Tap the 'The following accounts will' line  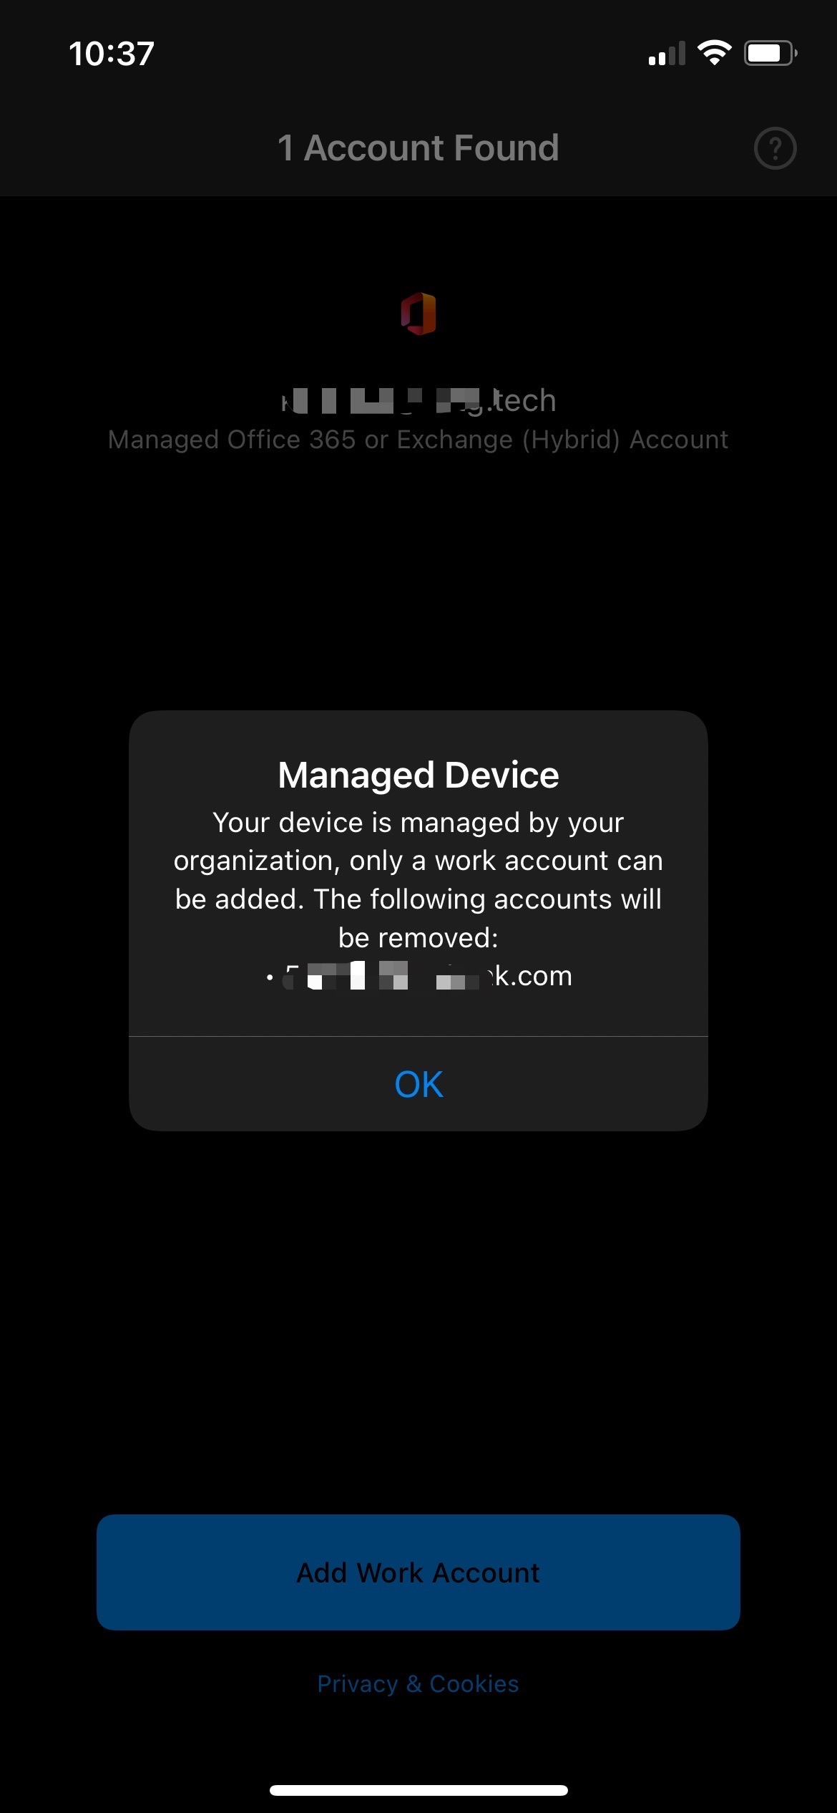488,899
